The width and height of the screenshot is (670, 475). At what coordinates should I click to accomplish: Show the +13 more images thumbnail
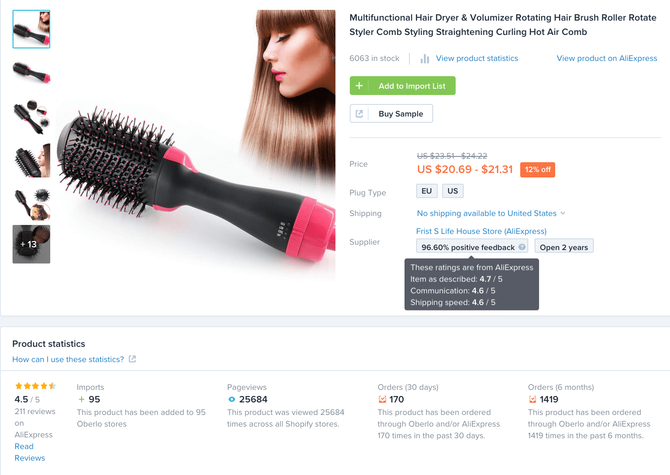(x=31, y=244)
